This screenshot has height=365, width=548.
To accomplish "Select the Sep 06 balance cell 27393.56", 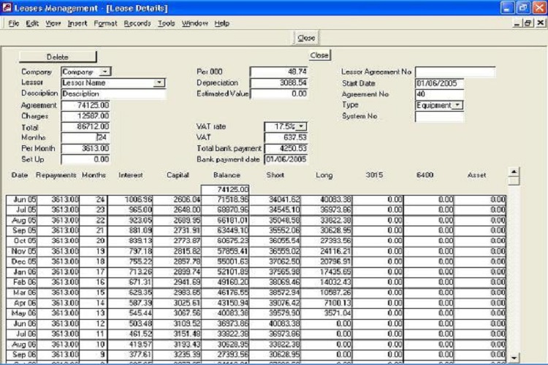I will [x=225, y=355].
